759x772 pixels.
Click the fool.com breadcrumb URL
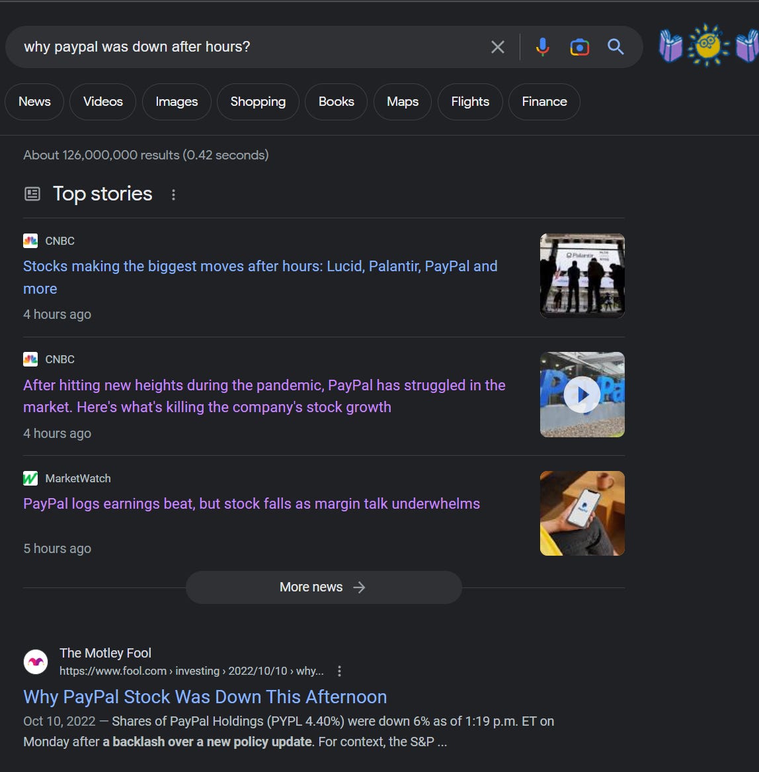[x=192, y=671]
